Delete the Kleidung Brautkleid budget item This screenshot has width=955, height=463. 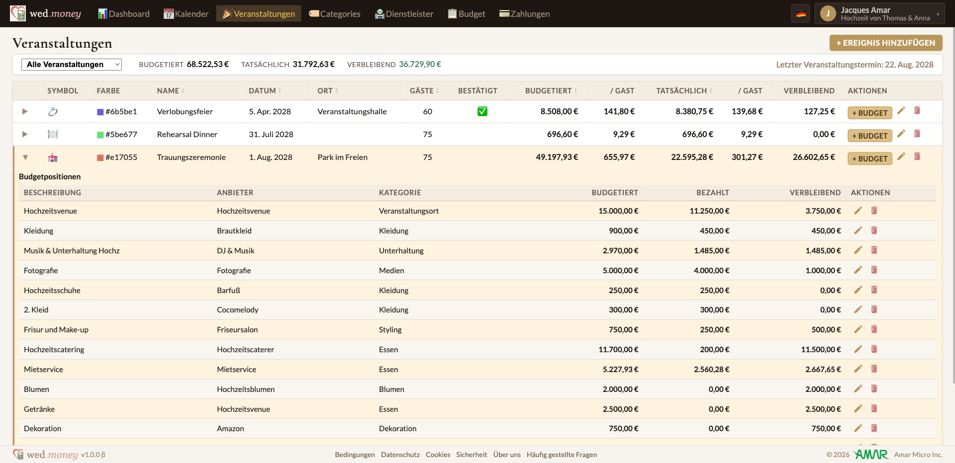874,230
